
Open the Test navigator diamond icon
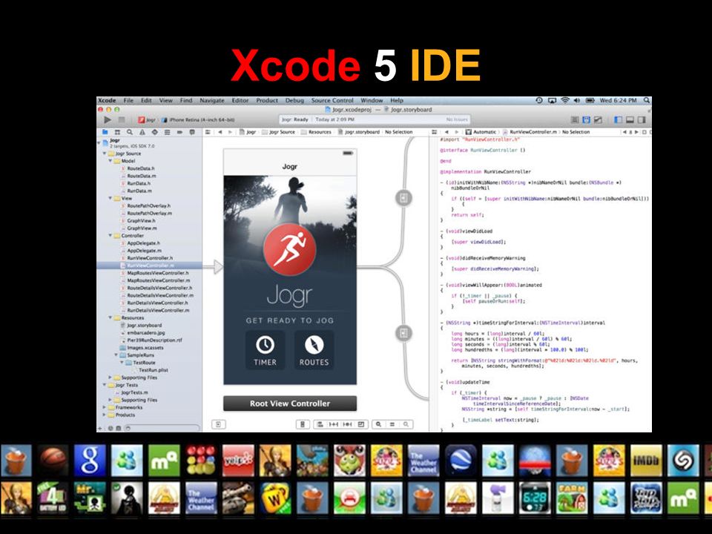pyautogui.click(x=155, y=132)
